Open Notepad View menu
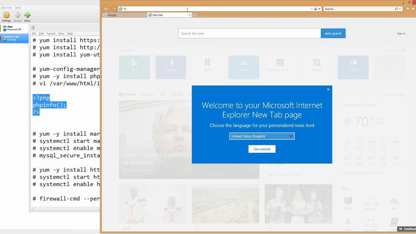 61,33
